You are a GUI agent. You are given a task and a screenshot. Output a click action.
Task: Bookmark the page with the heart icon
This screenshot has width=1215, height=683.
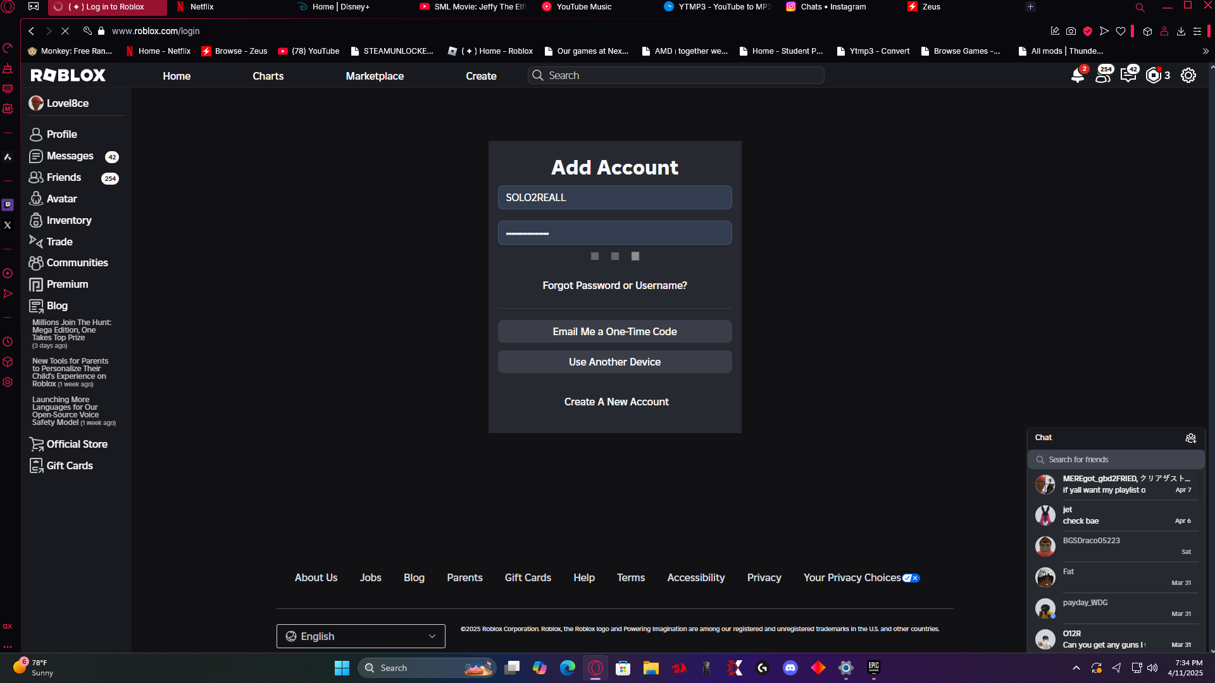pos(1121,31)
